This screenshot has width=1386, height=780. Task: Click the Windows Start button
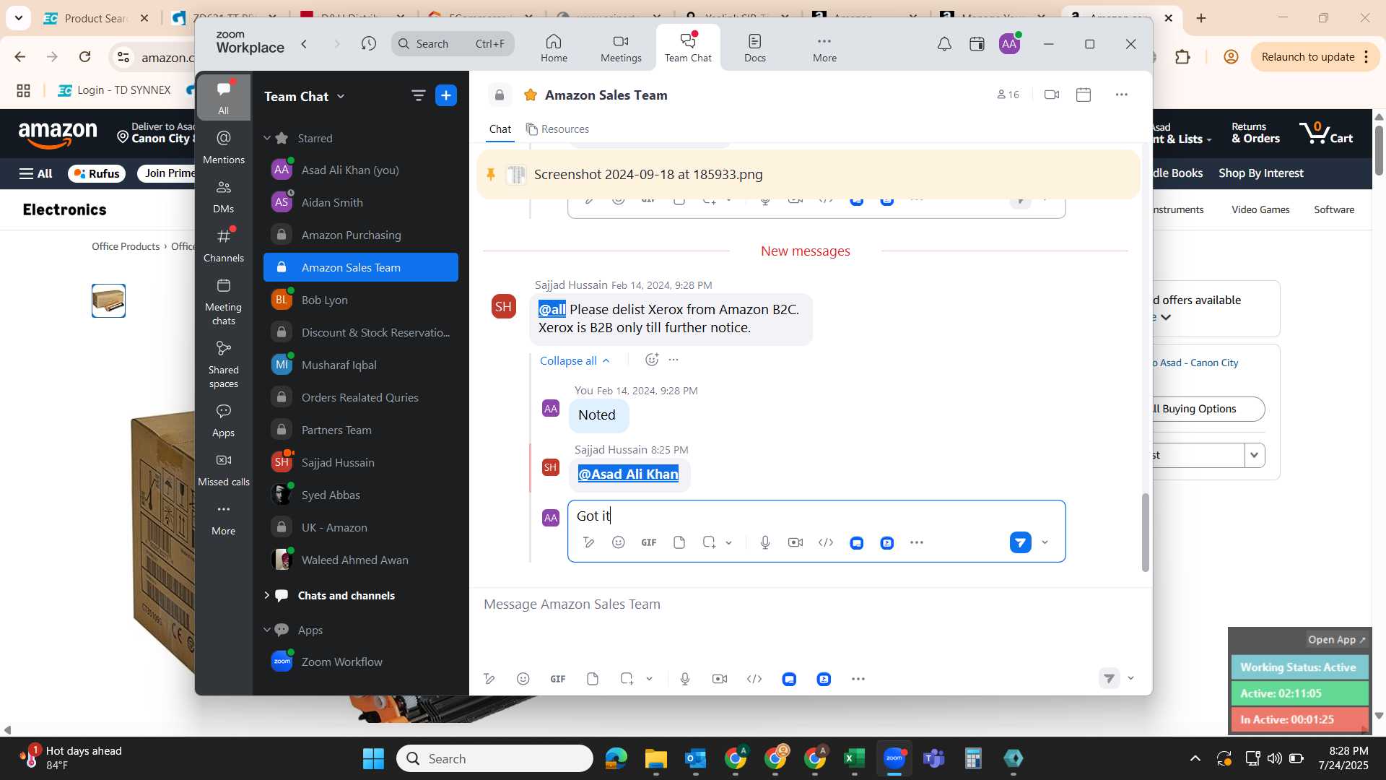373,758
